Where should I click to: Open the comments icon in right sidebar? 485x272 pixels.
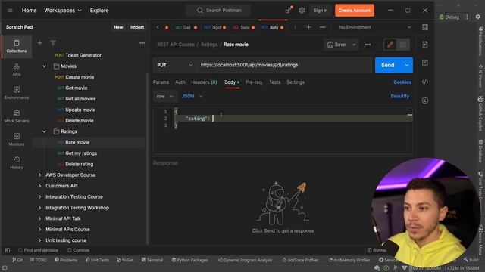425,63
